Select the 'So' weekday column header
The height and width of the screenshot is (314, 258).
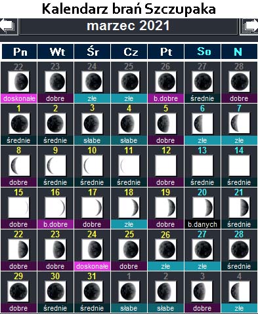coord(203,52)
